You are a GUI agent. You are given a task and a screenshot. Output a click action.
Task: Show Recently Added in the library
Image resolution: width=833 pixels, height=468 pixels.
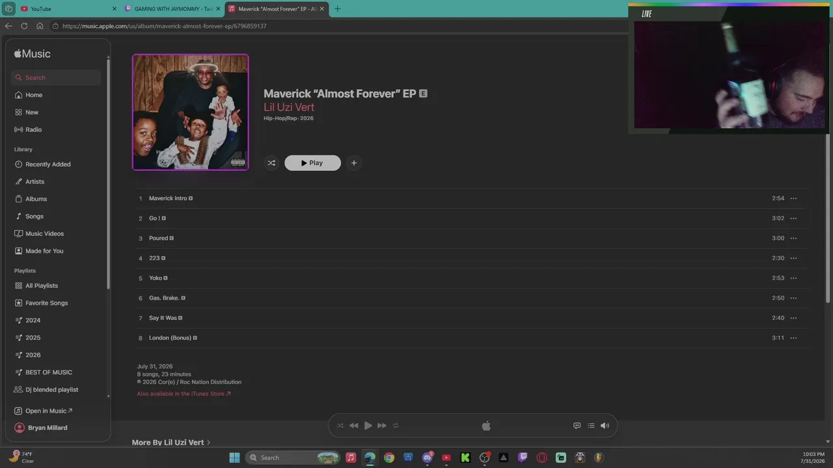(x=48, y=164)
